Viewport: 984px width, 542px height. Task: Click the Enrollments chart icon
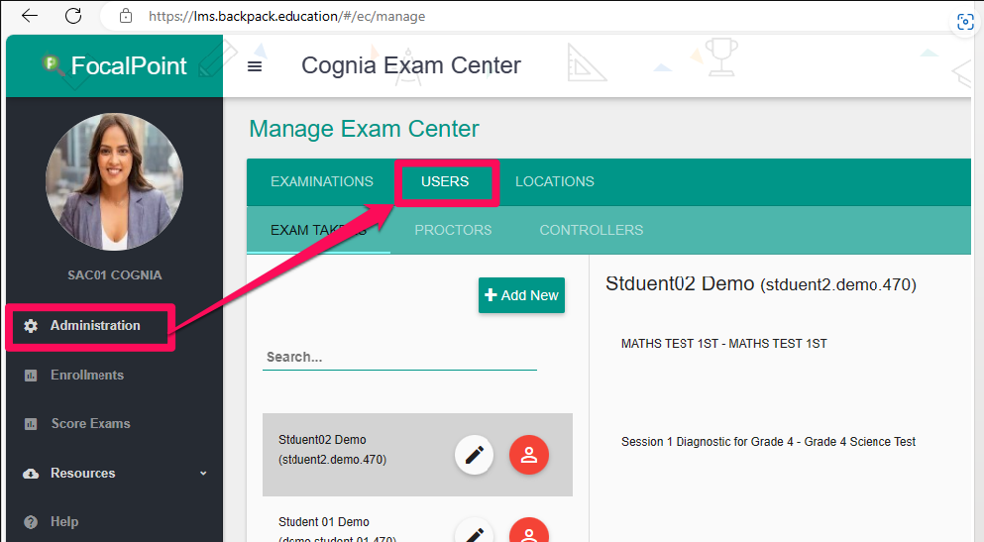(31, 376)
